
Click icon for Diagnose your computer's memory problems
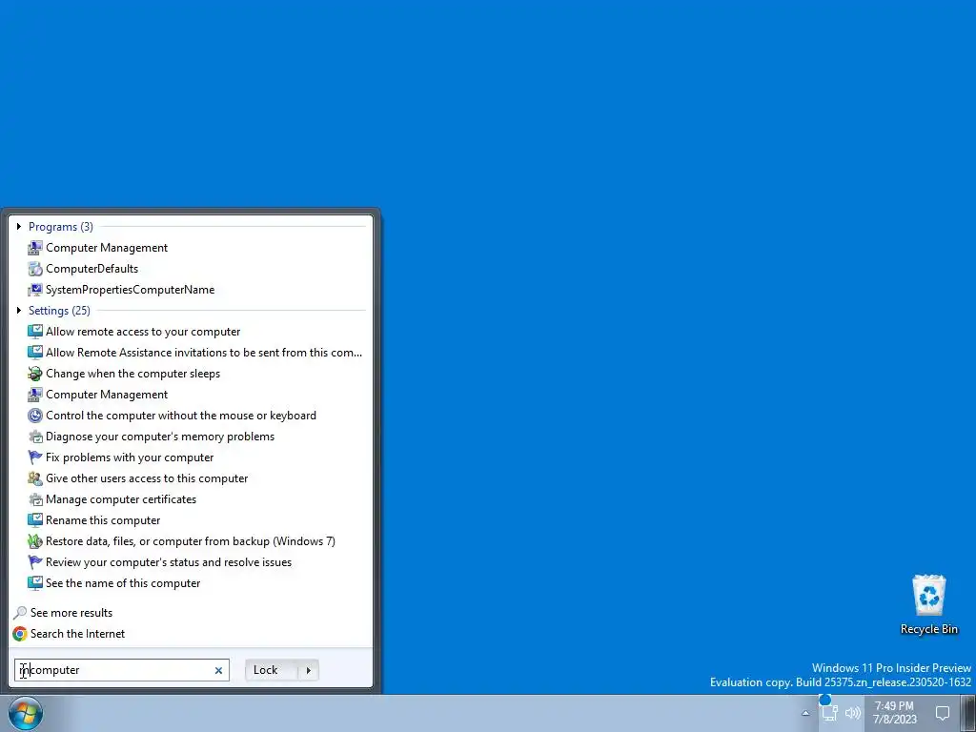point(35,437)
